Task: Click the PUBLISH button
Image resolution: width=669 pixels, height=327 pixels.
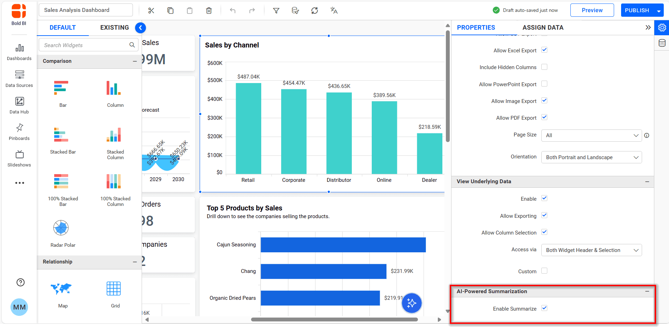Action: pyautogui.click(x=636, y=10)
